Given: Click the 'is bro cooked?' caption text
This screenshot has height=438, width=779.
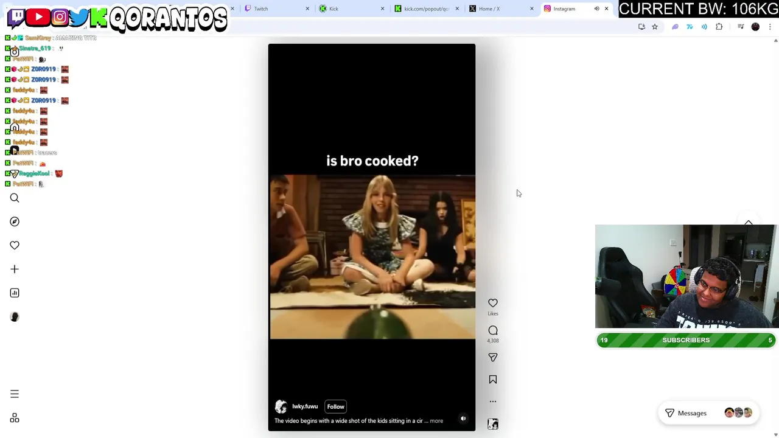Looking at the screenshot, I should click(372, 161).
